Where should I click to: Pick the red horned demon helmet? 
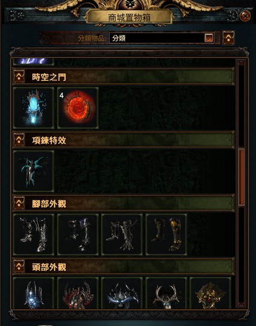pos(78,293)
